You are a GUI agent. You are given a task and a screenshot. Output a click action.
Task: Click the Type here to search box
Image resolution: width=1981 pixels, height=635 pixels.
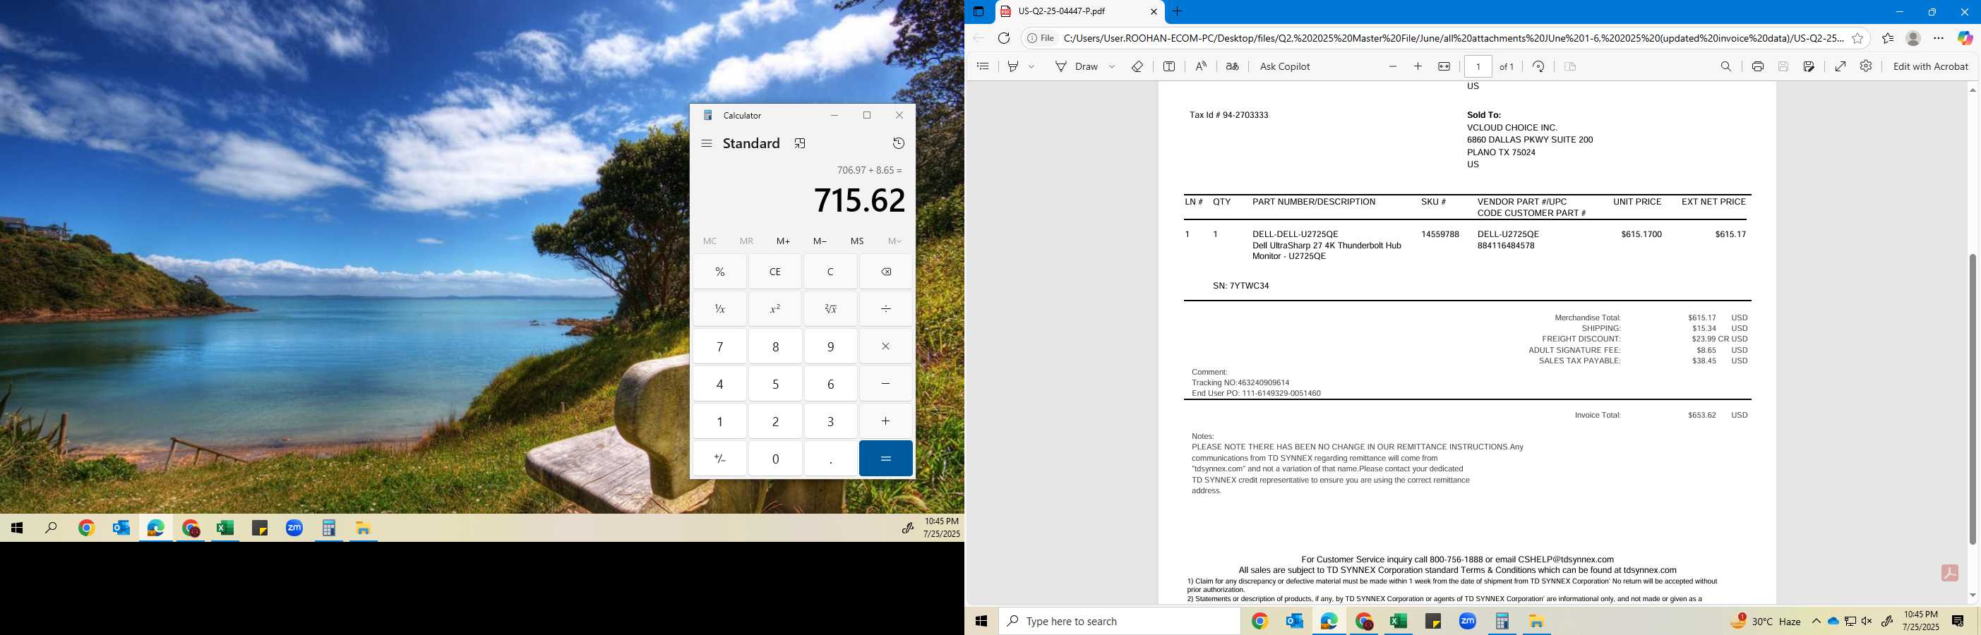(x=1120, y=621)
